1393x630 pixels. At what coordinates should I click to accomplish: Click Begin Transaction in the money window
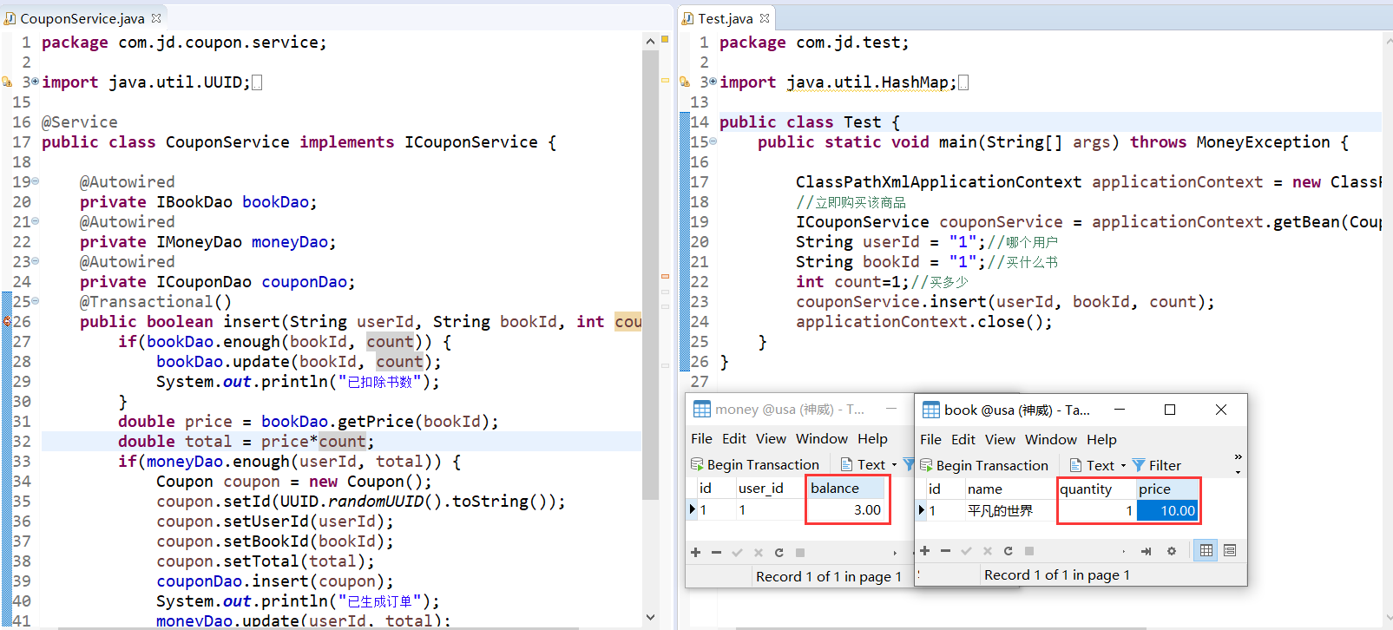point(755,464)
